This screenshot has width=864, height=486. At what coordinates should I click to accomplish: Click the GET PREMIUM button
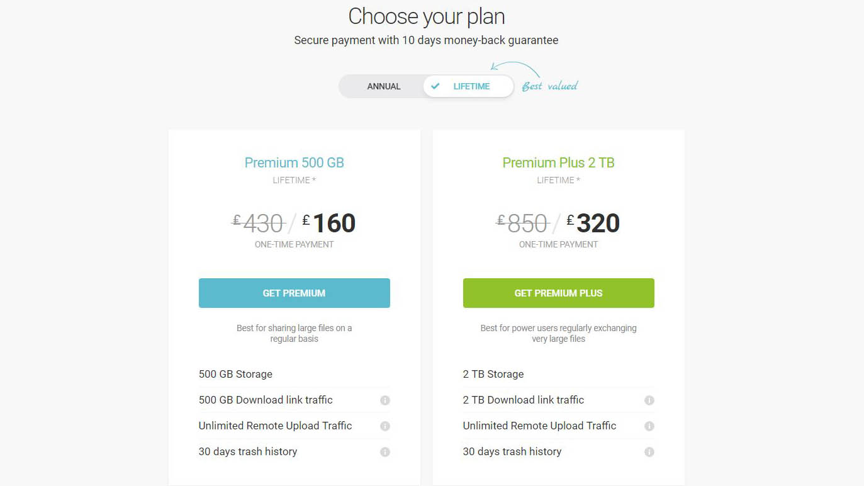click(x=294, y=293)
